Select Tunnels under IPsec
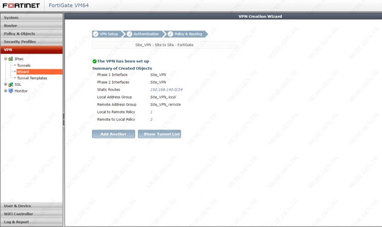This screenshot has height=227, width=382. 23,65
